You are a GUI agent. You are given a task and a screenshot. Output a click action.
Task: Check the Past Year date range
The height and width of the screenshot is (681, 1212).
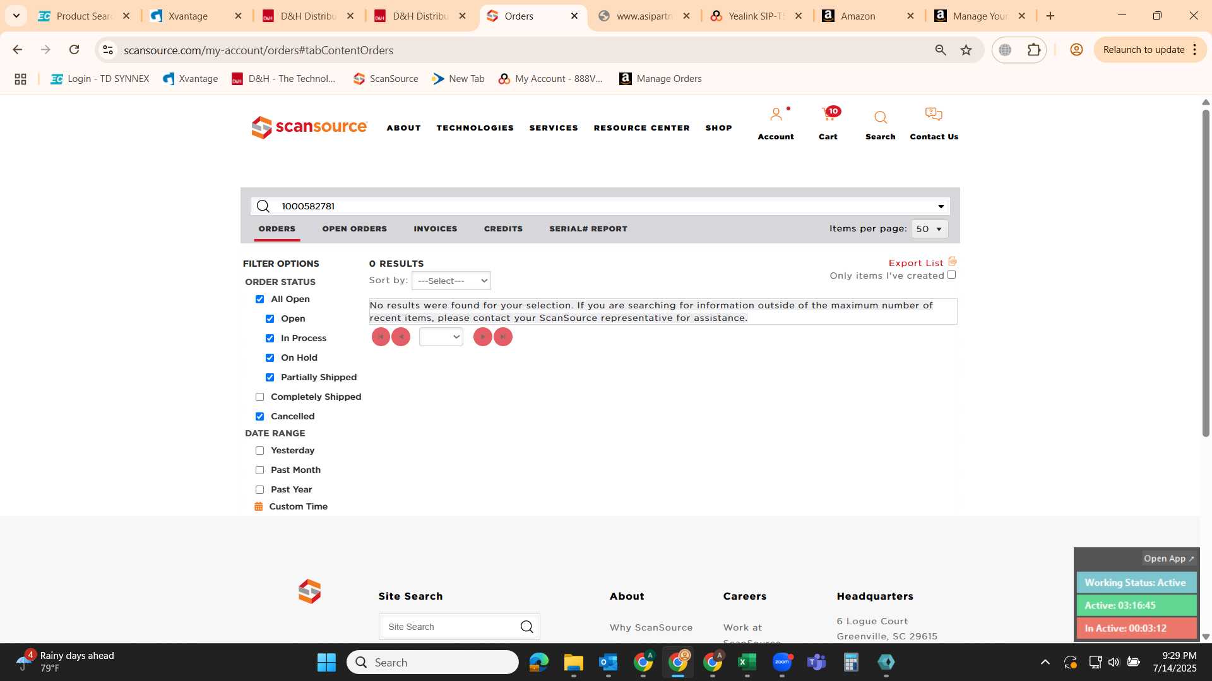coord(259,490)
